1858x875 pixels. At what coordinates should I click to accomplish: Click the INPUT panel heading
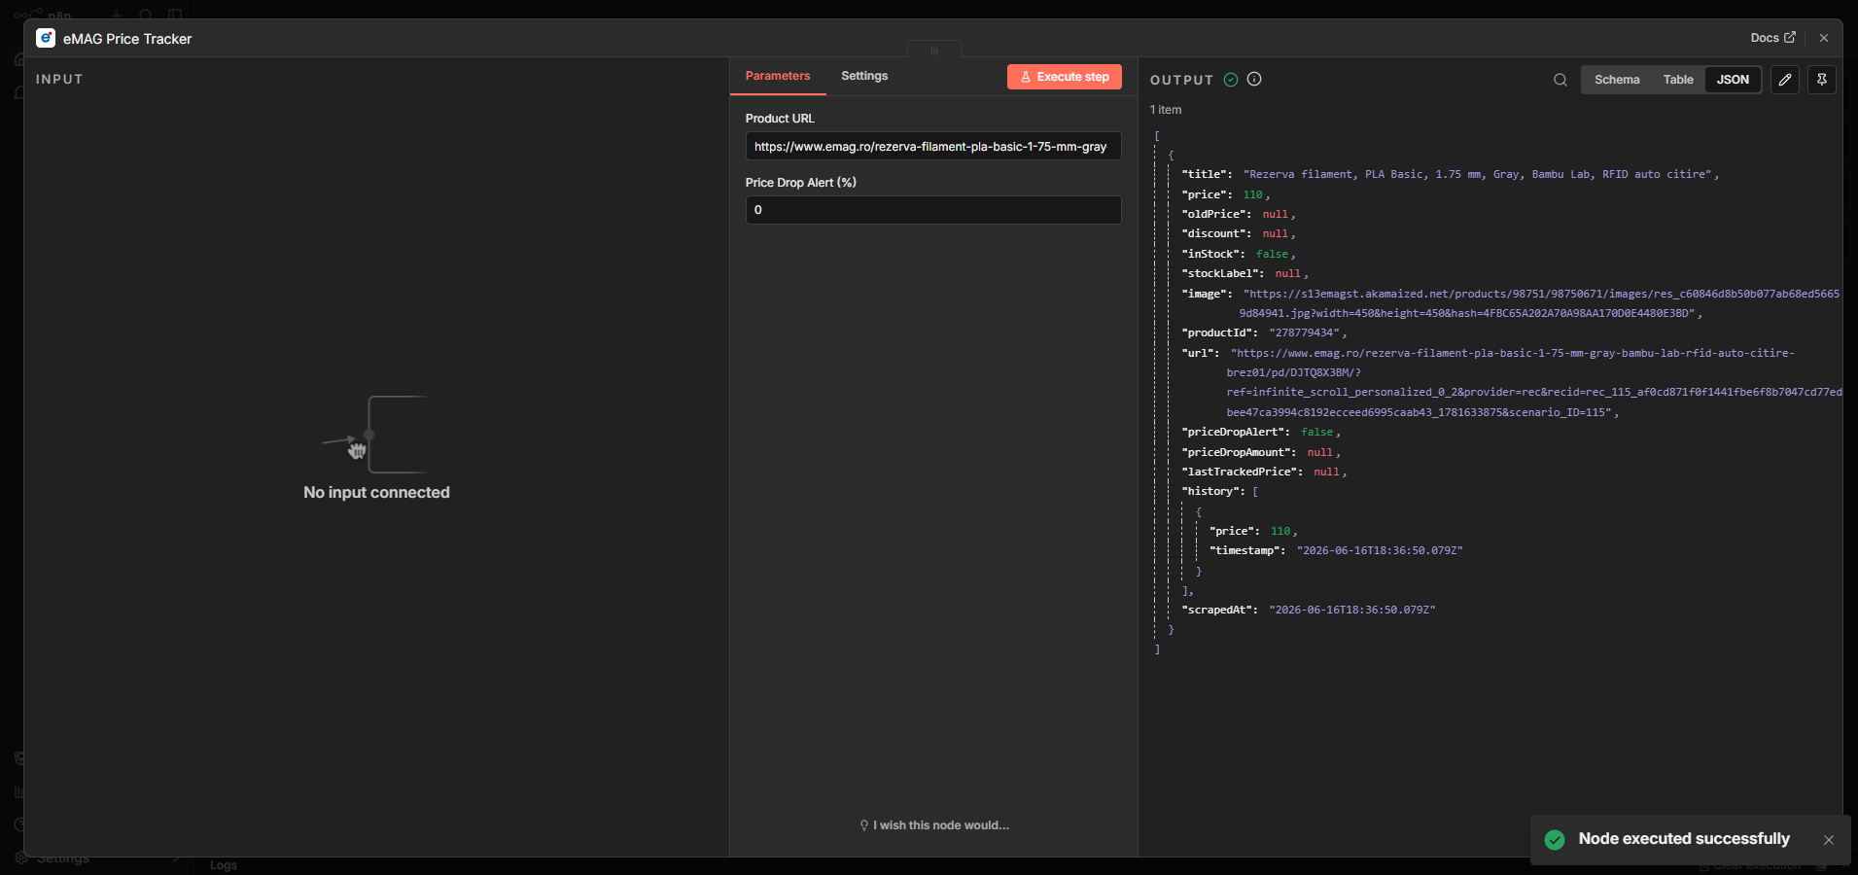(59, 80)
